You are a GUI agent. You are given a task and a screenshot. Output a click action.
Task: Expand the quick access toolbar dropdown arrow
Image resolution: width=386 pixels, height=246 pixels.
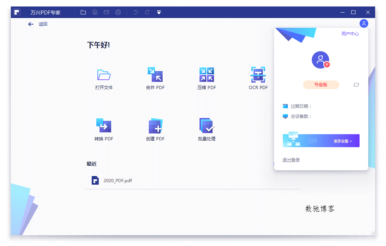point(159,13)
